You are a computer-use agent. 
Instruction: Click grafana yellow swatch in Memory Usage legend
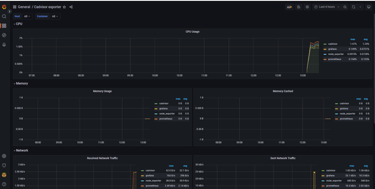(156, 109)
